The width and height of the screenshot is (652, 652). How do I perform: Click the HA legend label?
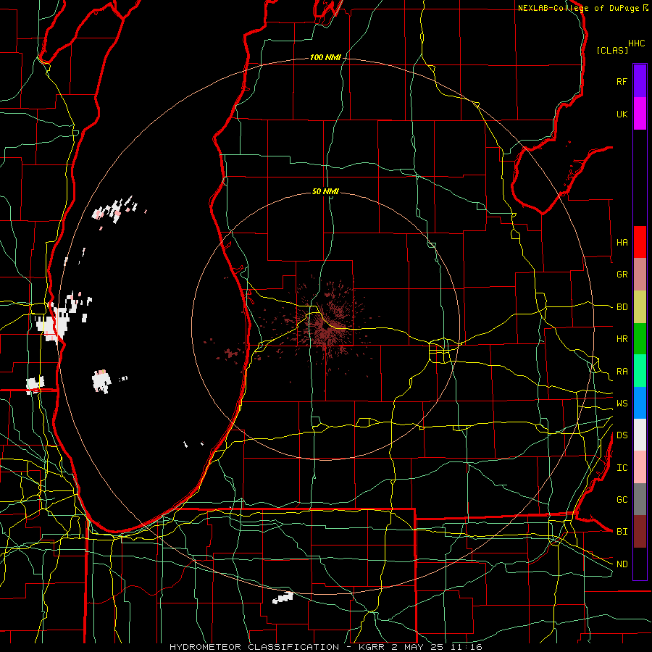622,243
